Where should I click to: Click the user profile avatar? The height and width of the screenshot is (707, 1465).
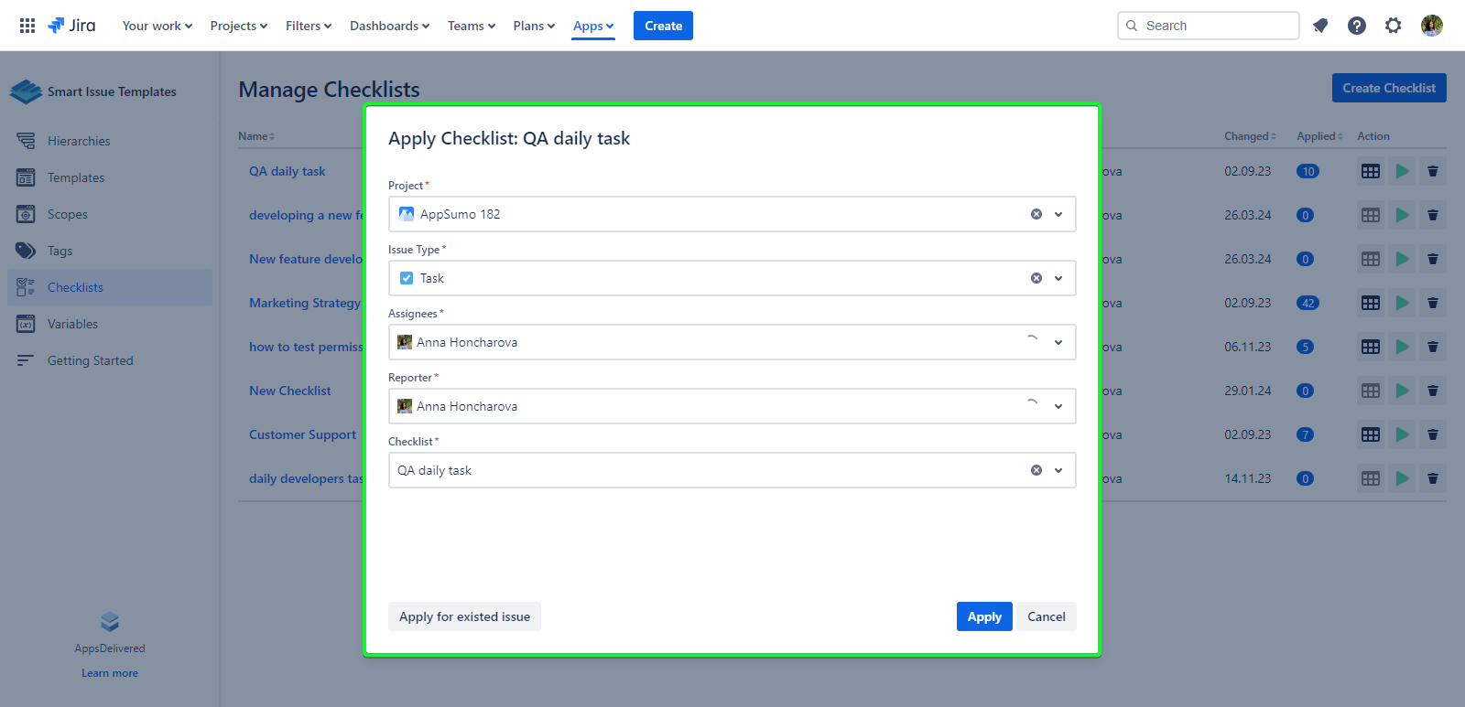[x=1432, y=26]
